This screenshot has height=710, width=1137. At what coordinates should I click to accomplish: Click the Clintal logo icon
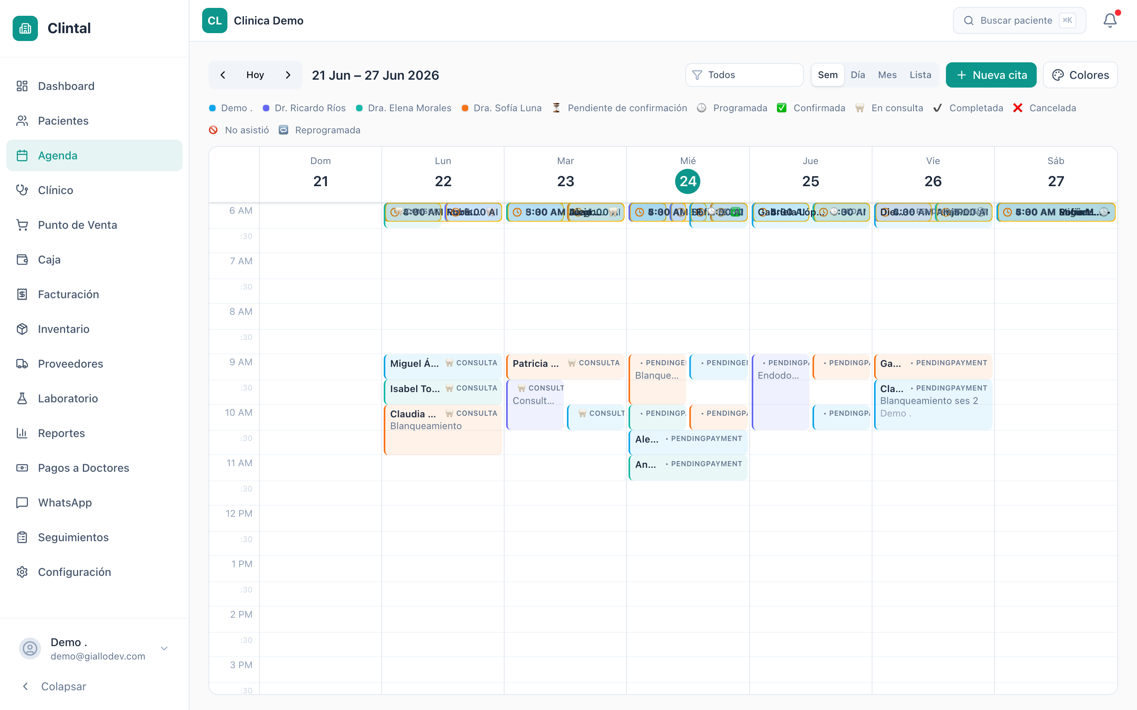pos(25,28)
